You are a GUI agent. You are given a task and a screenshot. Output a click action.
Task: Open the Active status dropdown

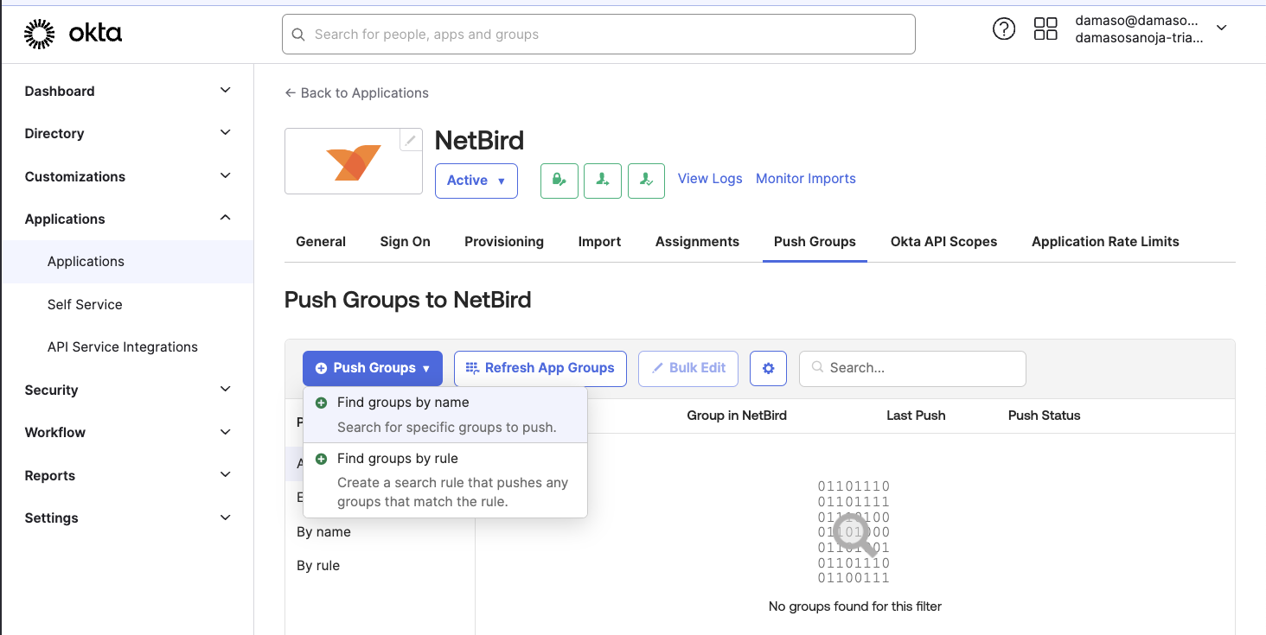click(476, 181)
